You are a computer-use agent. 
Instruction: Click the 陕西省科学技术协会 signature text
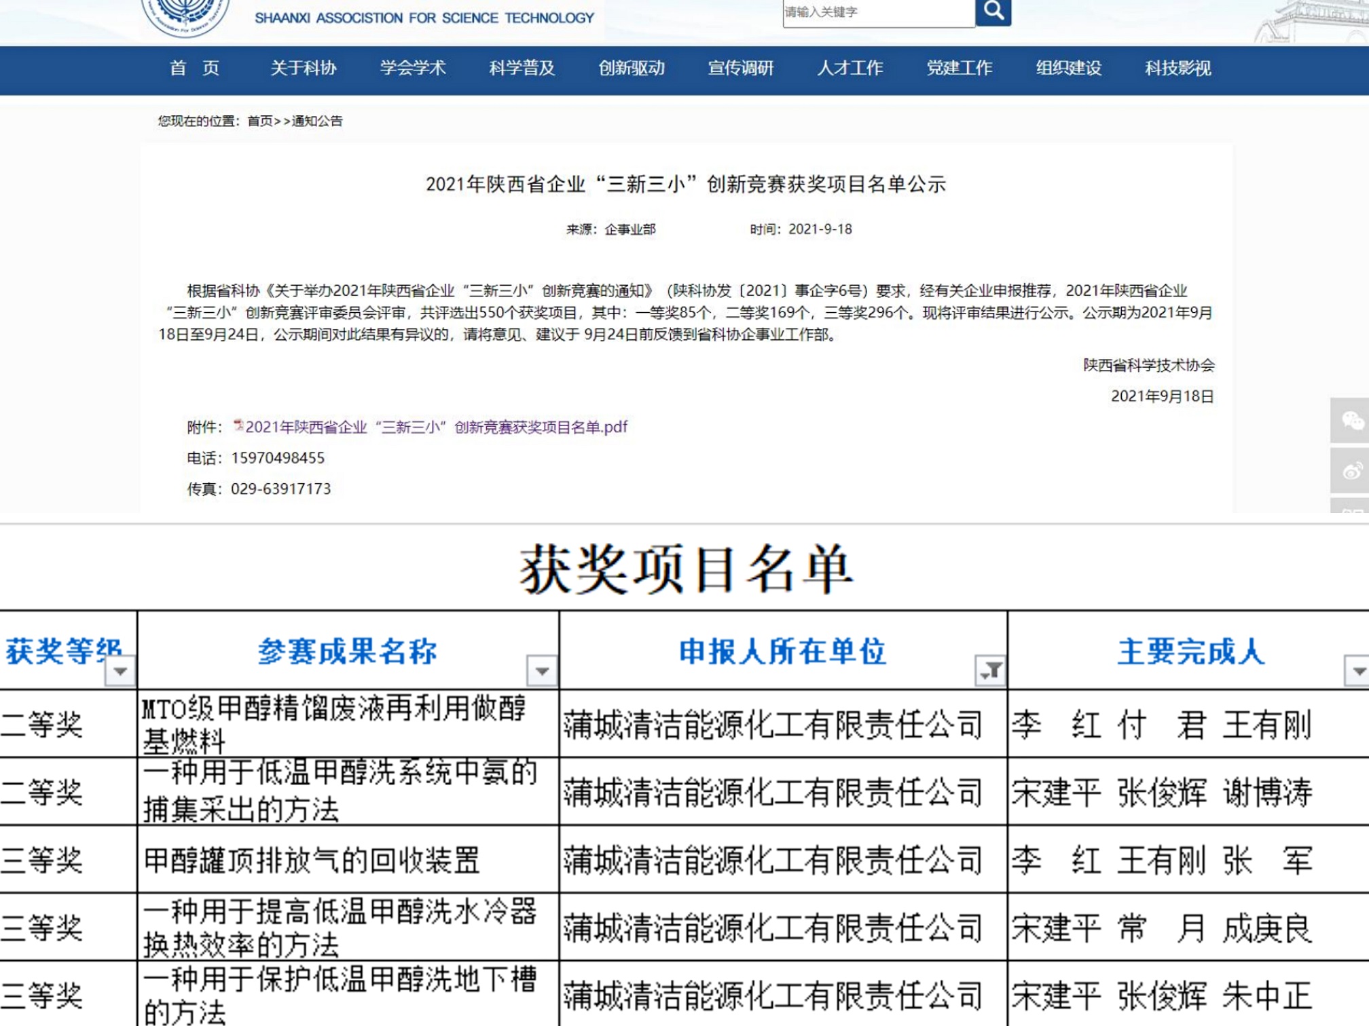(1149, 365)
